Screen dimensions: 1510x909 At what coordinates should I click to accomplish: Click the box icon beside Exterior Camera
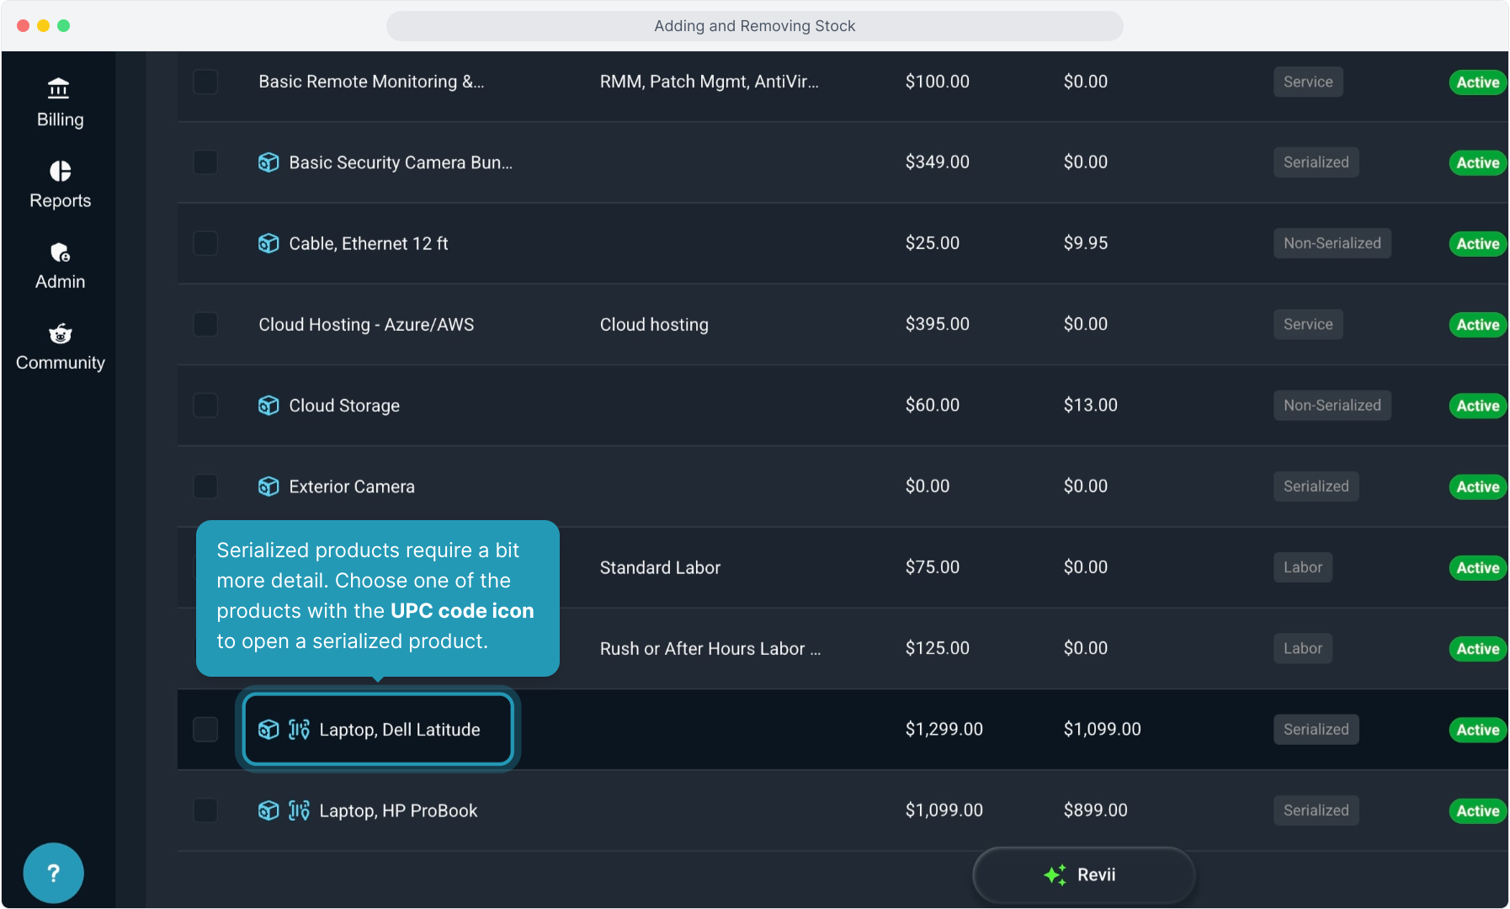(x=269, y=486)
